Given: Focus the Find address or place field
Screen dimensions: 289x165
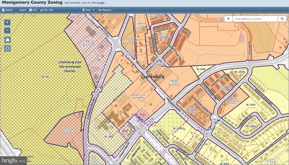Looking at the screenshot, I should point(255,19).
